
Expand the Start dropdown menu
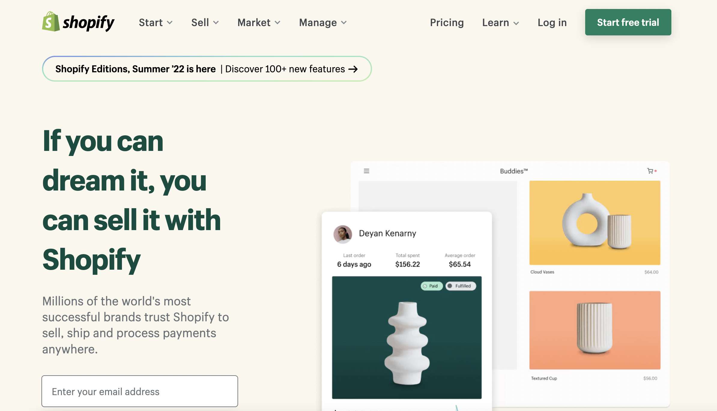156,22
